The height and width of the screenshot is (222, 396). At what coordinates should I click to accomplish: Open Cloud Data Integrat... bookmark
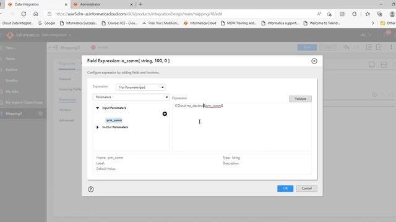[17, 23]
